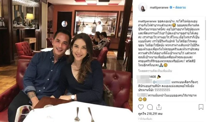Click the blurred mention in comment

coord(162,82)
